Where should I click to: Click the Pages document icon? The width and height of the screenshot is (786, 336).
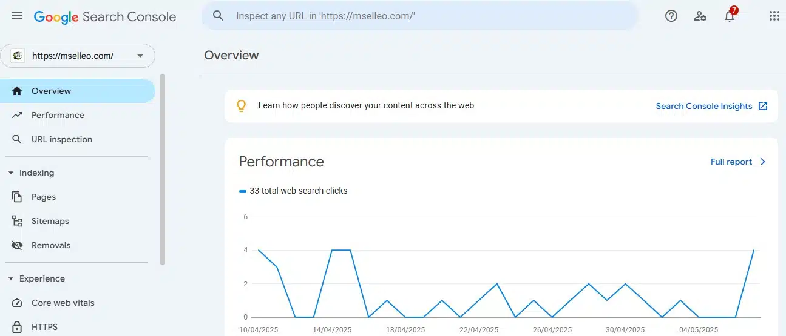coord(17,197)
